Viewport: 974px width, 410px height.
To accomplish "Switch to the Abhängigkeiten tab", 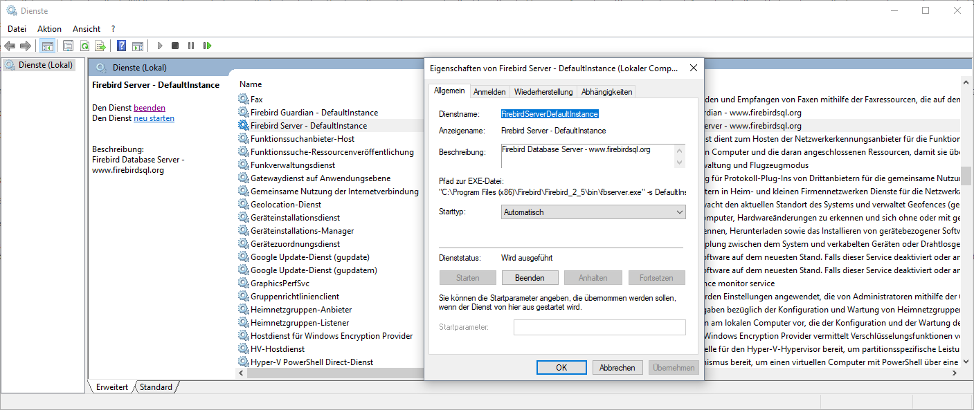I will click(x=606, y=92).
